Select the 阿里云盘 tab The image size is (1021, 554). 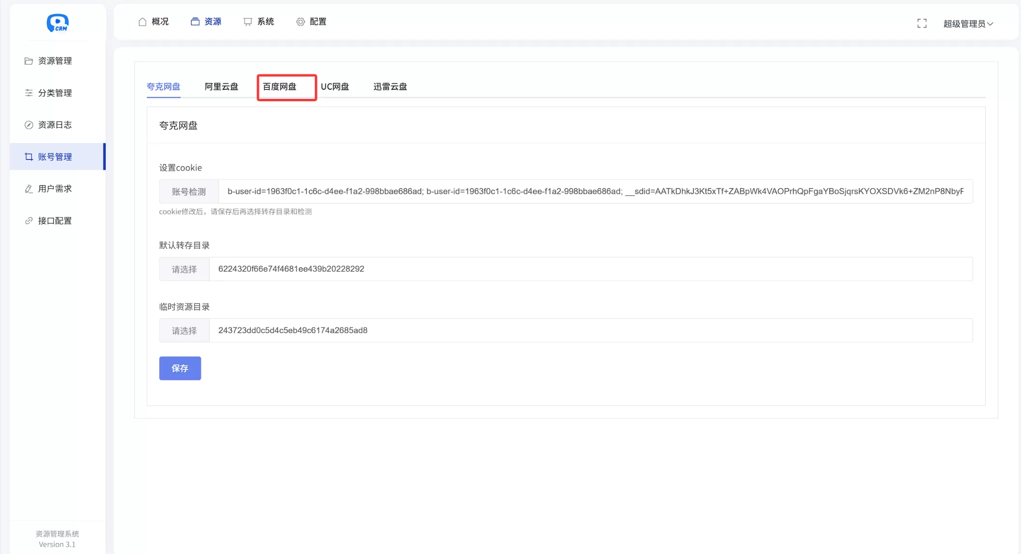pos(221,87)
